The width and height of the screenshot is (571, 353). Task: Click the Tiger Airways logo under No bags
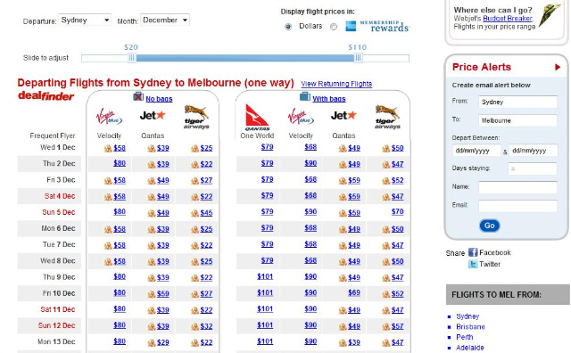[196, 117]
